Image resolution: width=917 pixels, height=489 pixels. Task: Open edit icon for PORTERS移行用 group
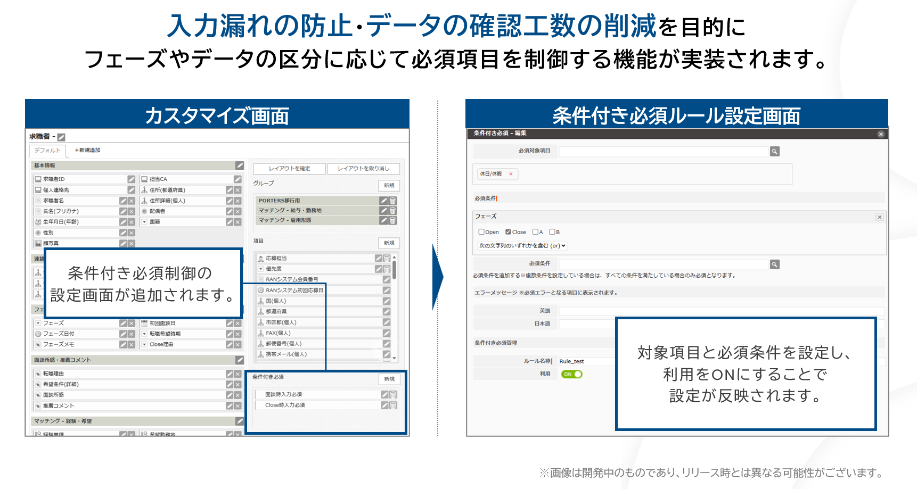383,201
